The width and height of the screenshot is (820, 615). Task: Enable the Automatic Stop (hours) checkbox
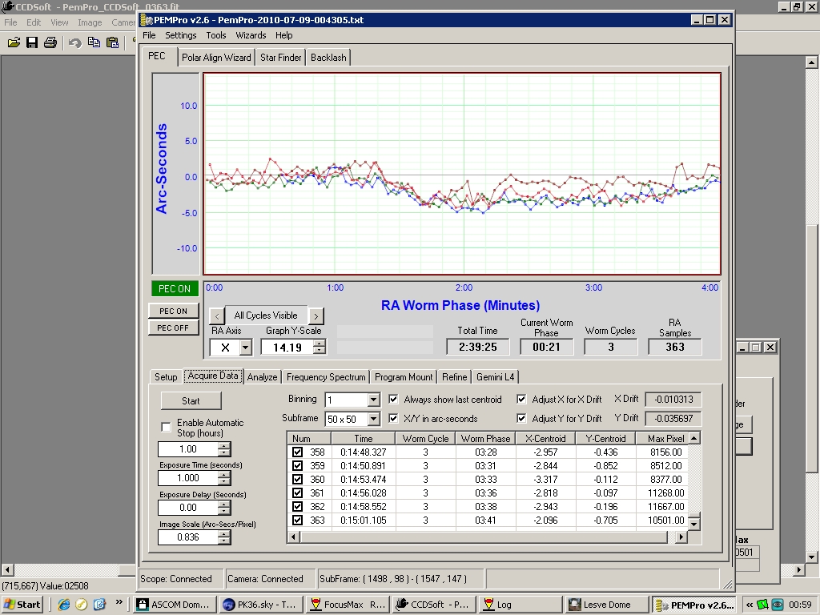tap(167, 428)
